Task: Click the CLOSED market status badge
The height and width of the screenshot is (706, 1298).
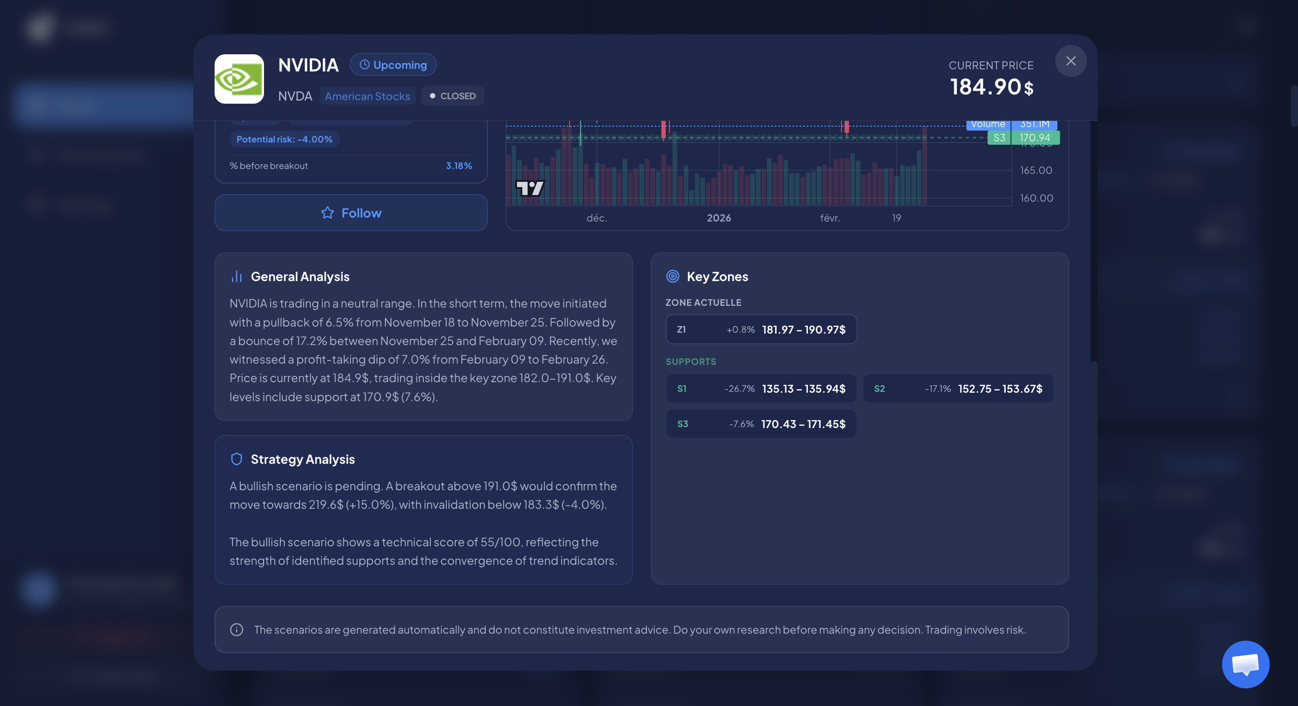Action: coord(452,96)
